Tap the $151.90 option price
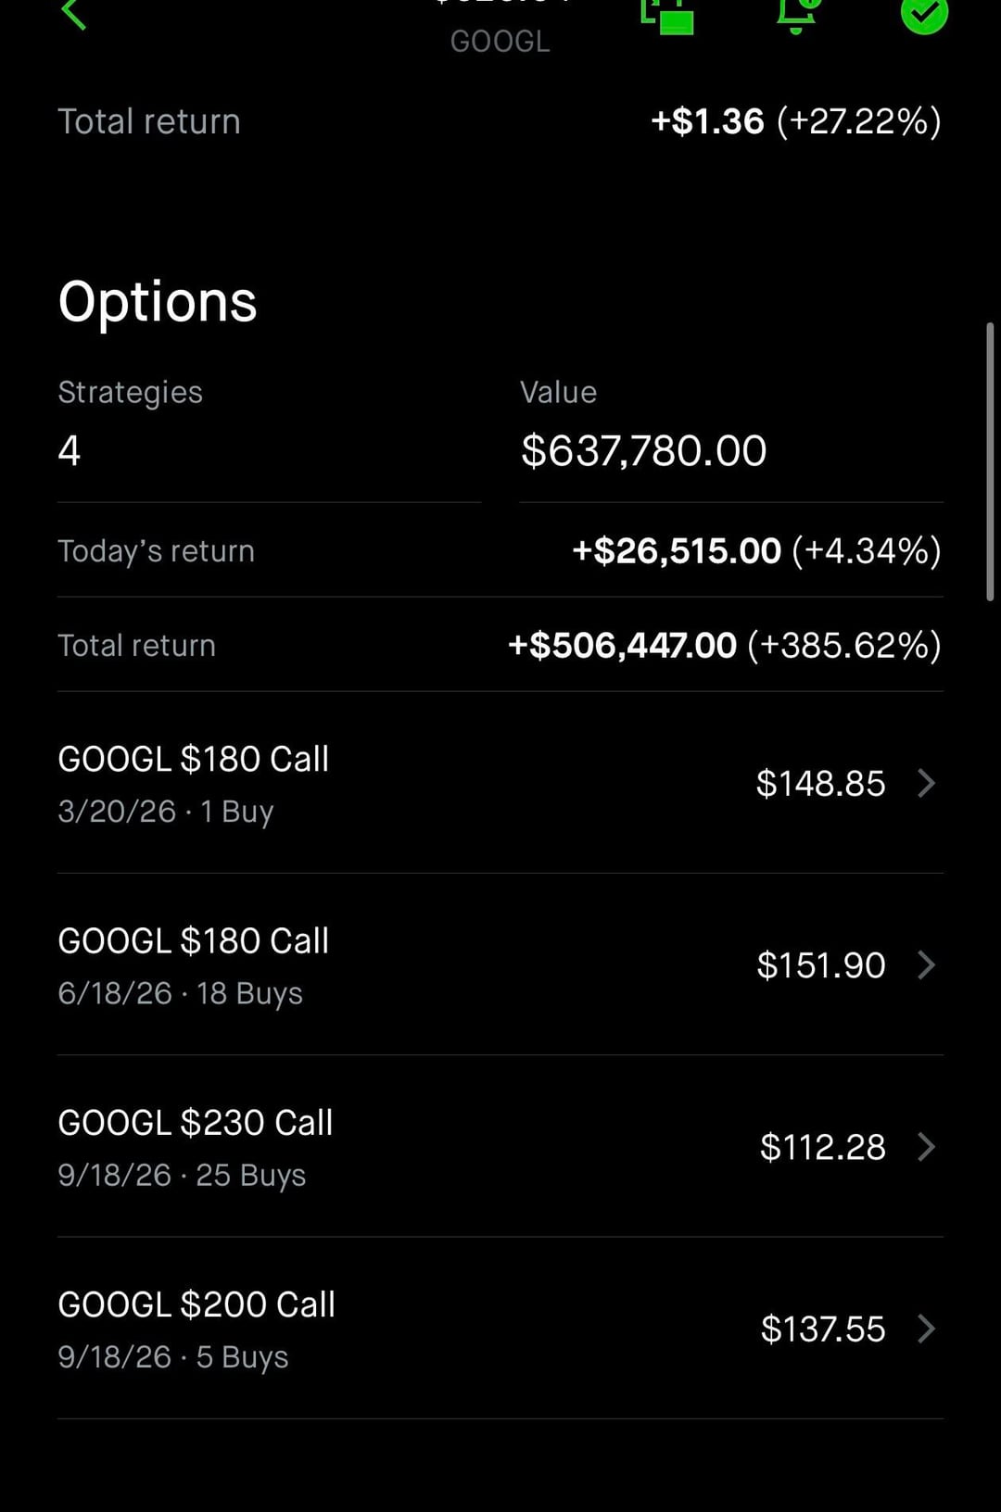Screen dimensions: 1001x1512 point(821,965)
